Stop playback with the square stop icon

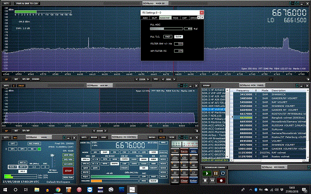[205, 180]
